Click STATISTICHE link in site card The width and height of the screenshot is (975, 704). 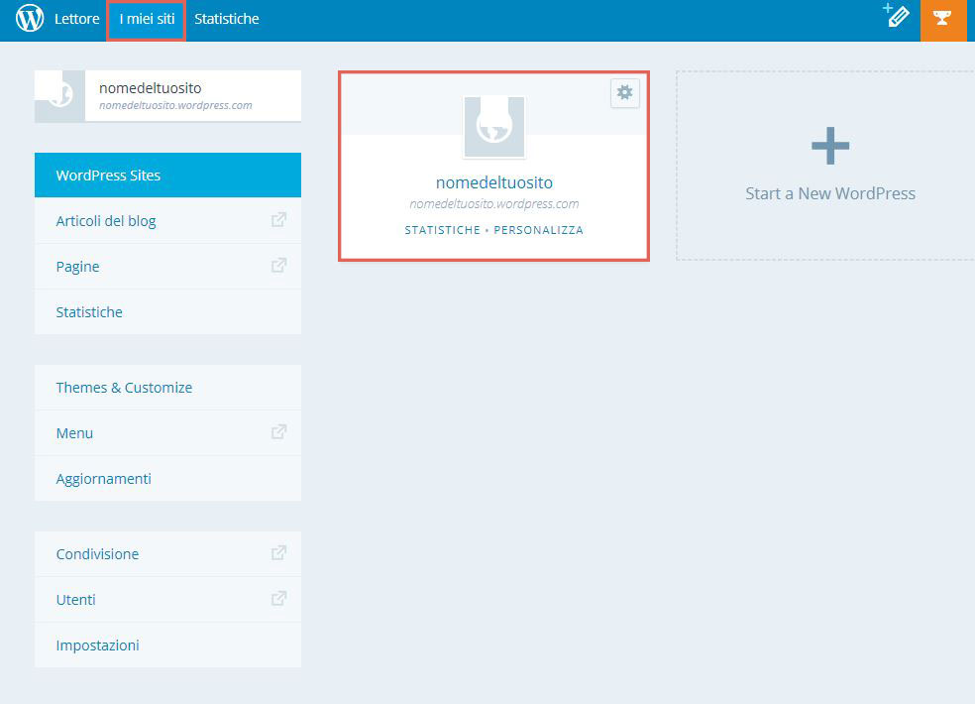(x=442, y=230)
